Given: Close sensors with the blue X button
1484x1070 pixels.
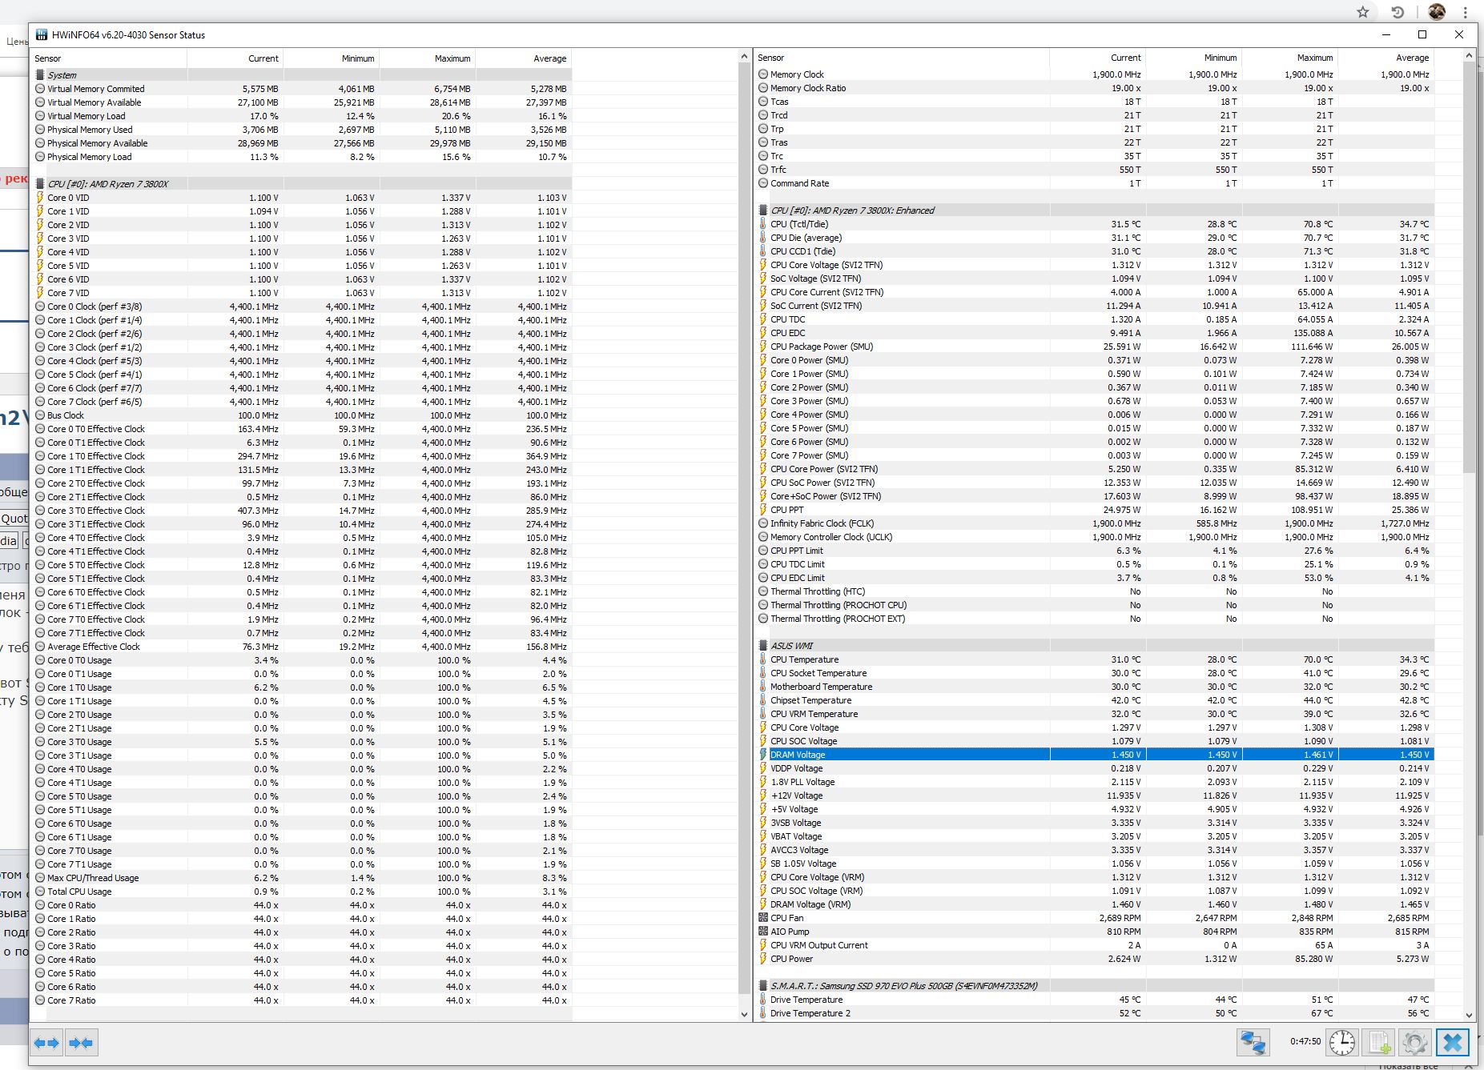Looking at the screenshot, I should tap(1453, 1043).
